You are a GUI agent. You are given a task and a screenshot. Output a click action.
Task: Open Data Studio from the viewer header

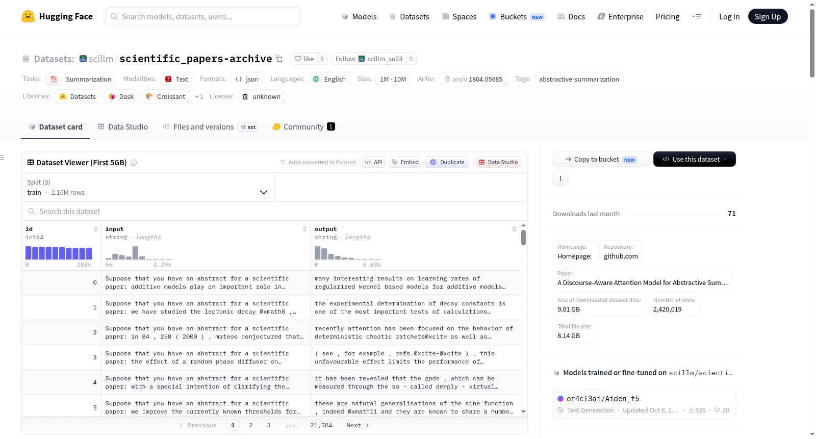coord(498,162)
